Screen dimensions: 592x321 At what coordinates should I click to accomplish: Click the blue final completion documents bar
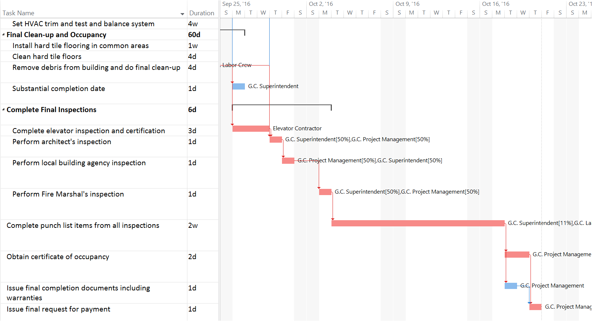(x=510, y=286)
